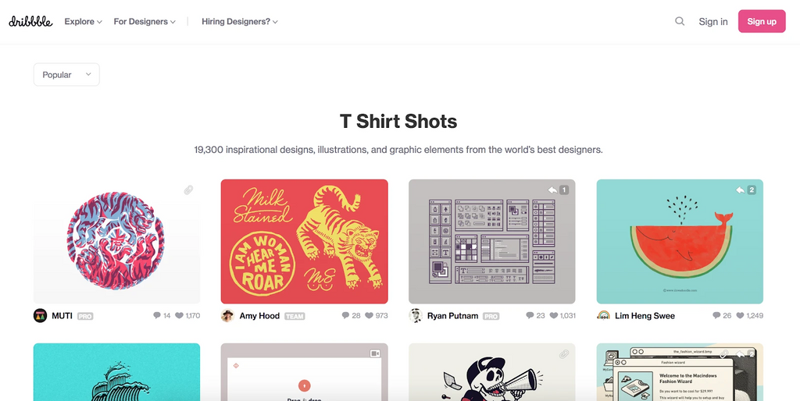
Task: Click comment bubble icon under Amy Hood's shot
Action: click(x=345, y=315)
